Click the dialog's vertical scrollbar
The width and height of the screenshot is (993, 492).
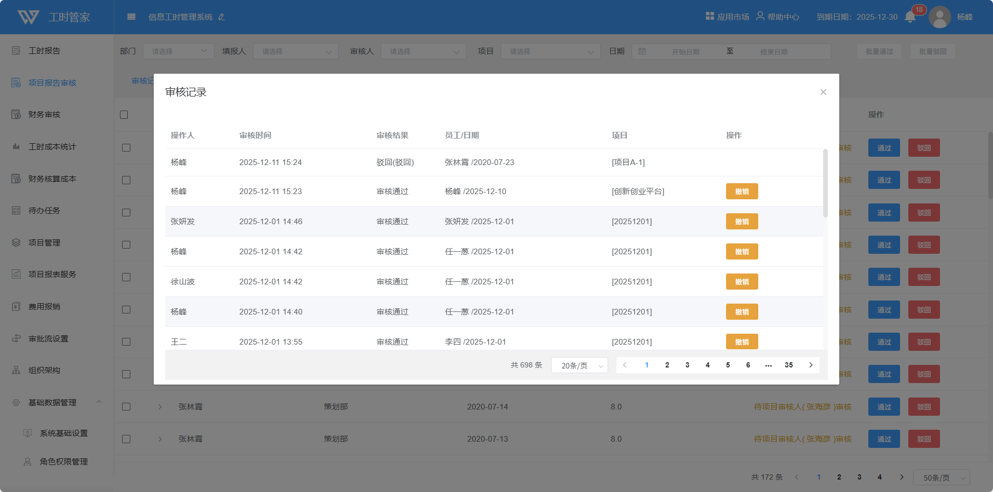(x=825, y=183)
